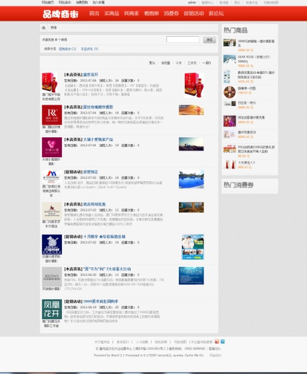This screenshot has width=307, height=374.
Task: Open the blue 巴黎婚纱 merchant logo
Action: tap(52, 245)
